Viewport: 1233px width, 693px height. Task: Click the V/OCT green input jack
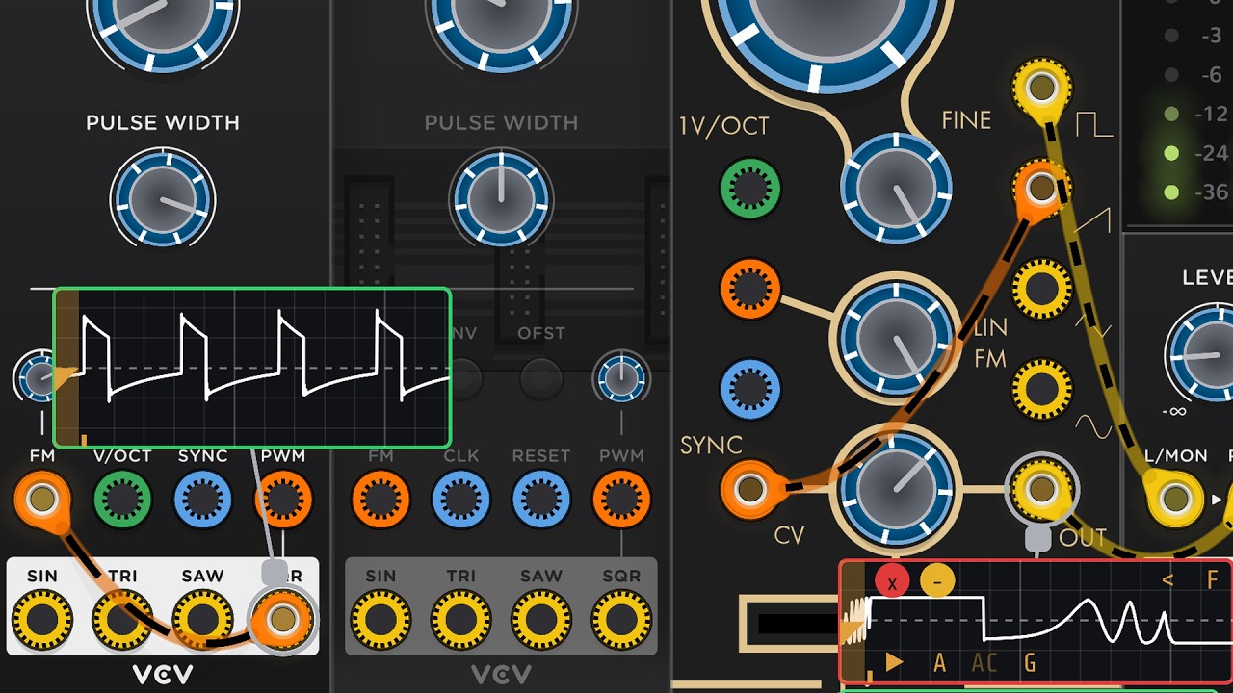click(122, 500)
